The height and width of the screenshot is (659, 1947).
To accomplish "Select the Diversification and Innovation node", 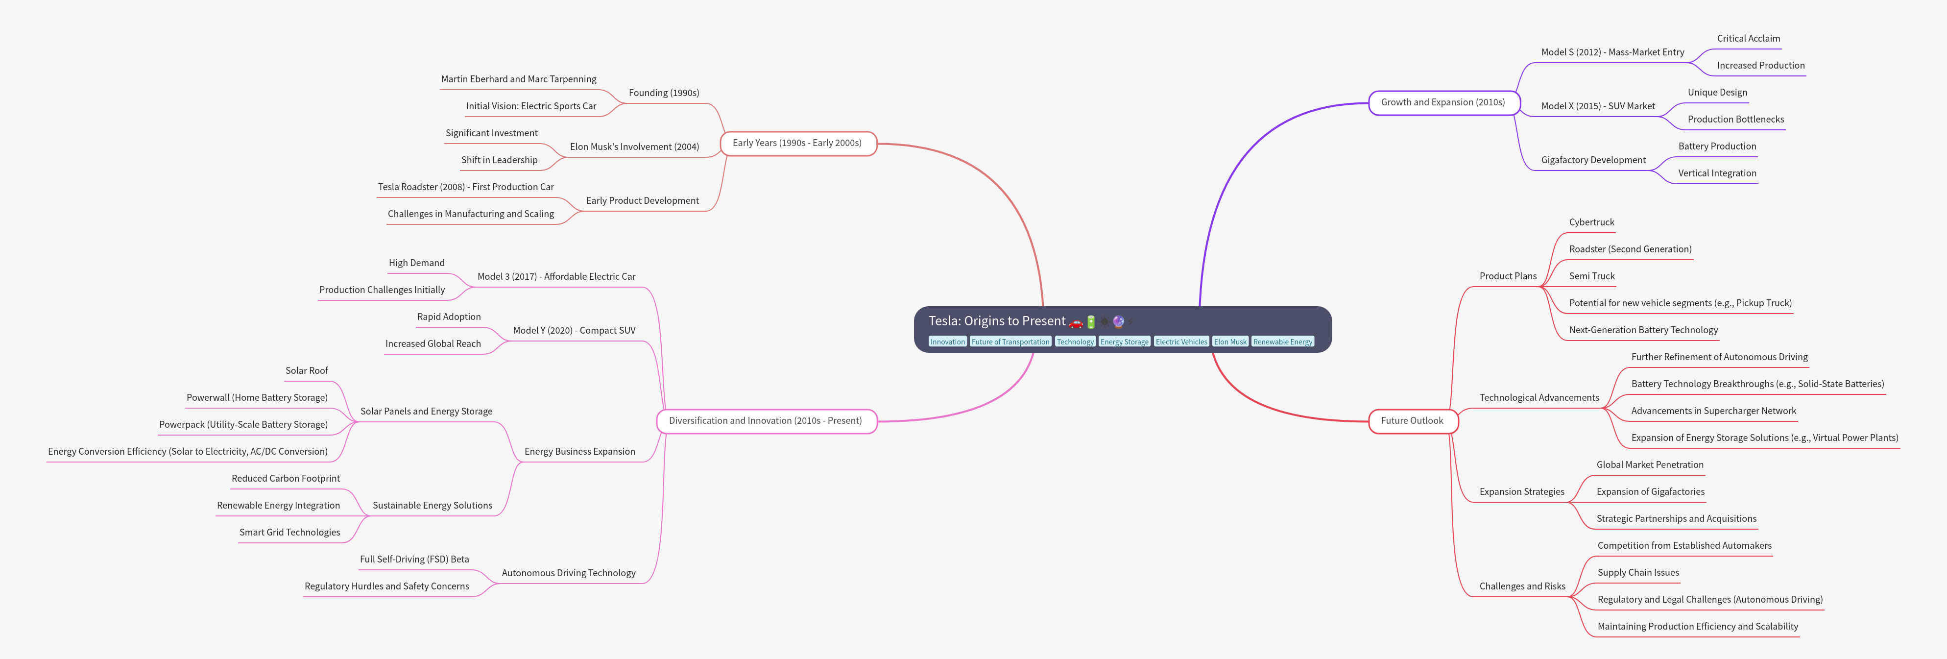I will [767, 421].
